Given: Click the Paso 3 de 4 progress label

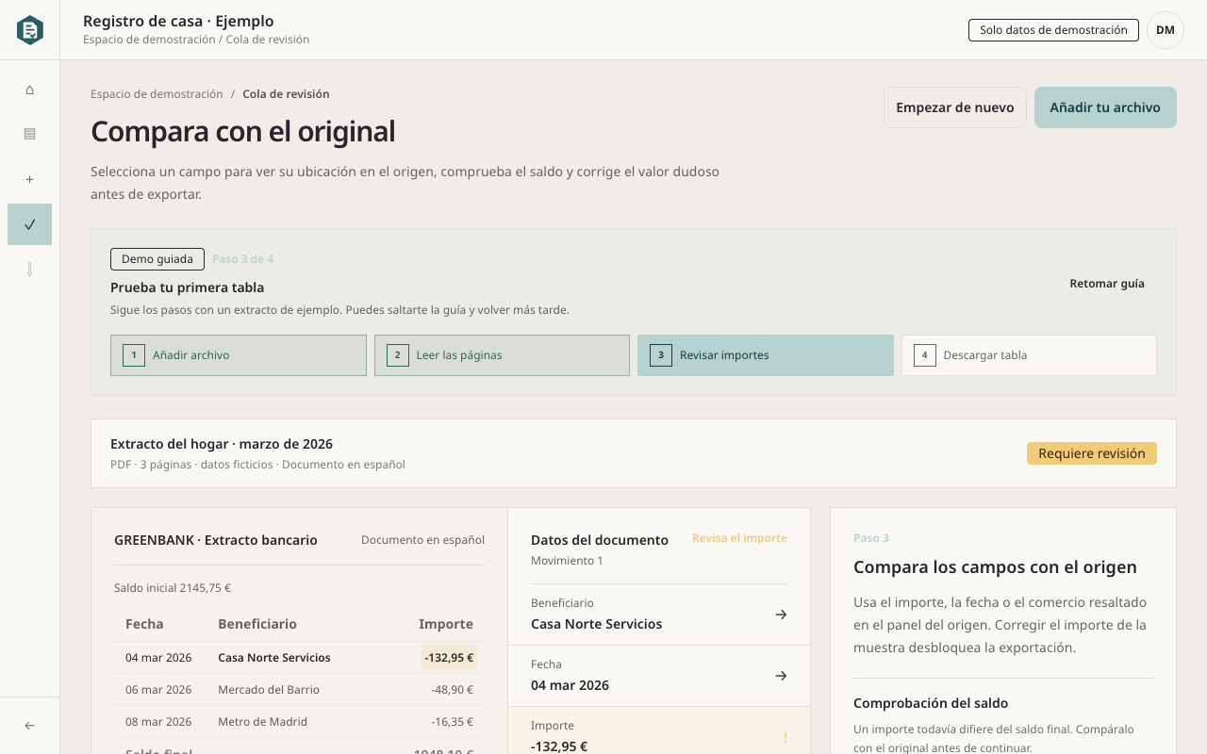Looking at the screenshot, I should point(242,259).
